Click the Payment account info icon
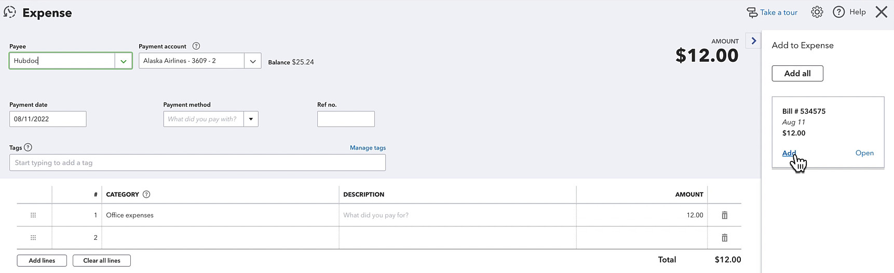This screenshot has width=894, height=273. (196, 46)
